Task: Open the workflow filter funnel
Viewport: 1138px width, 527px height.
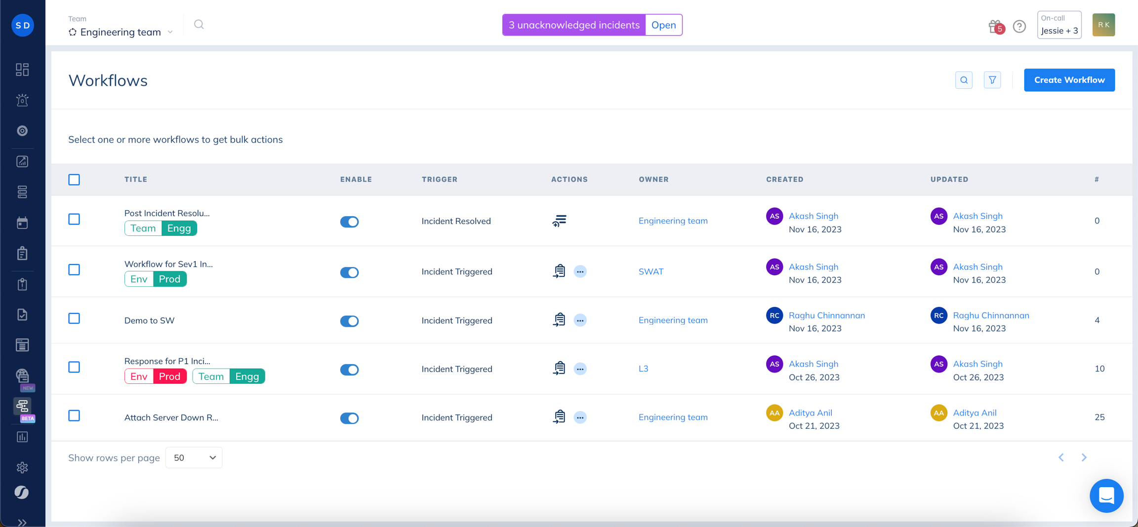Action: click(992, 80)
